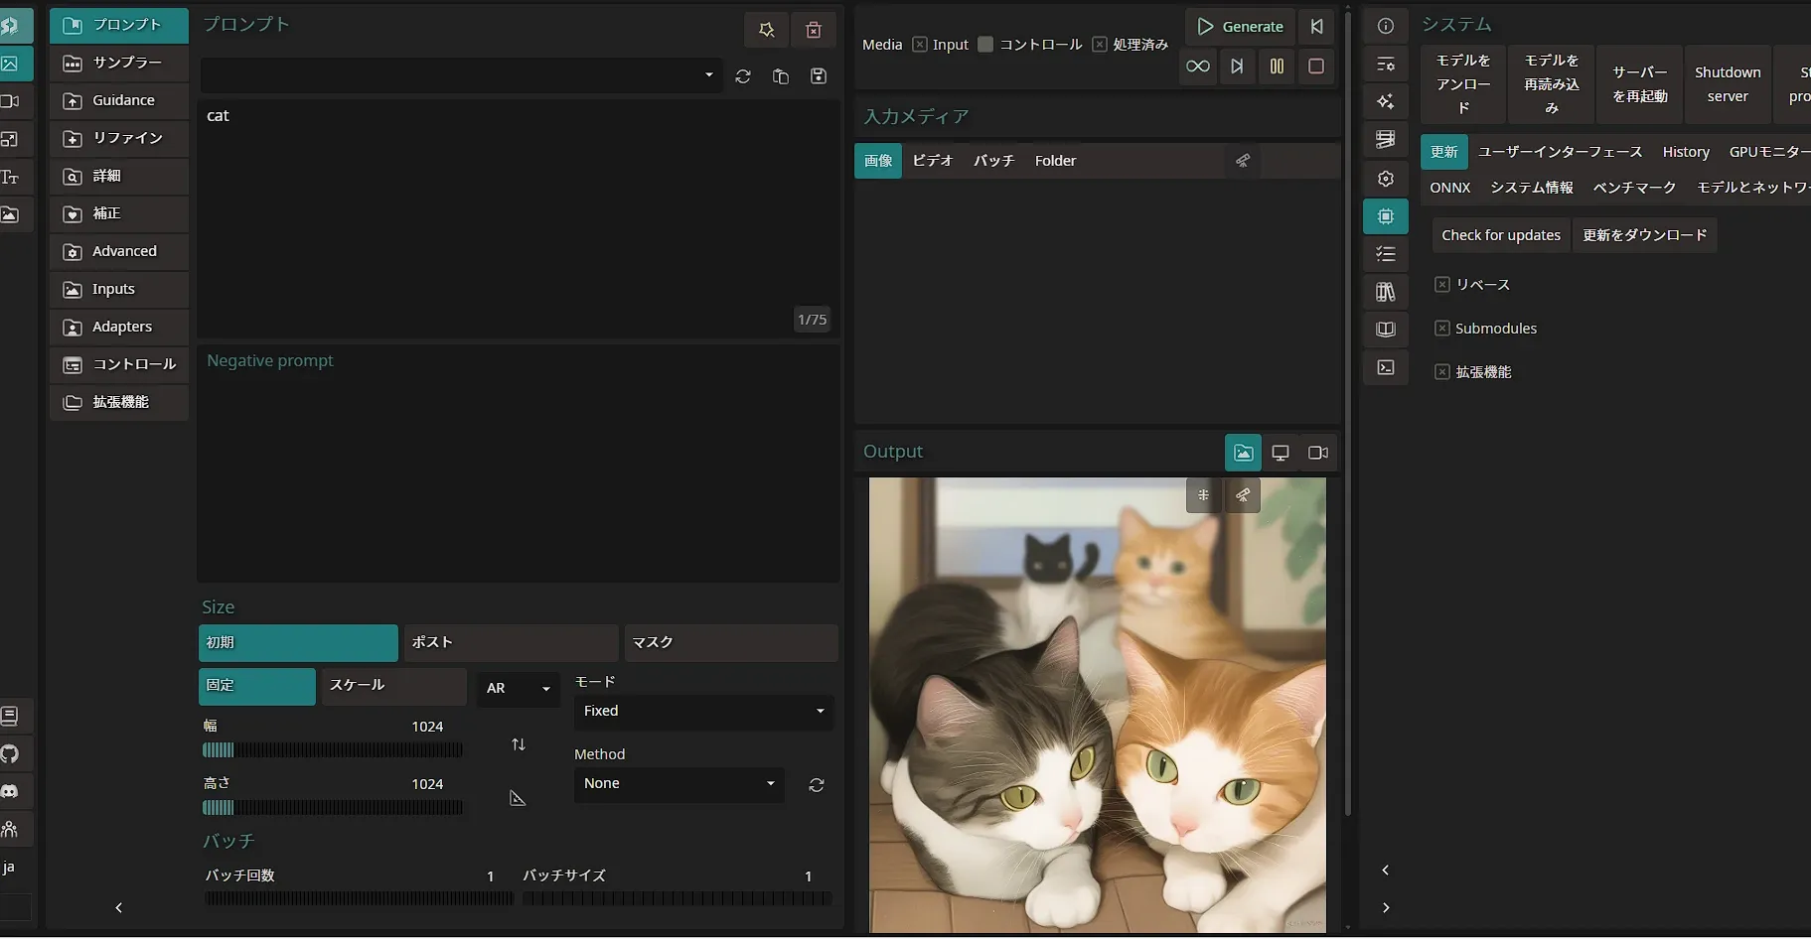Open the terminal console icon in right sidebar
The image size is (1811, 939).
point(1386,367)
